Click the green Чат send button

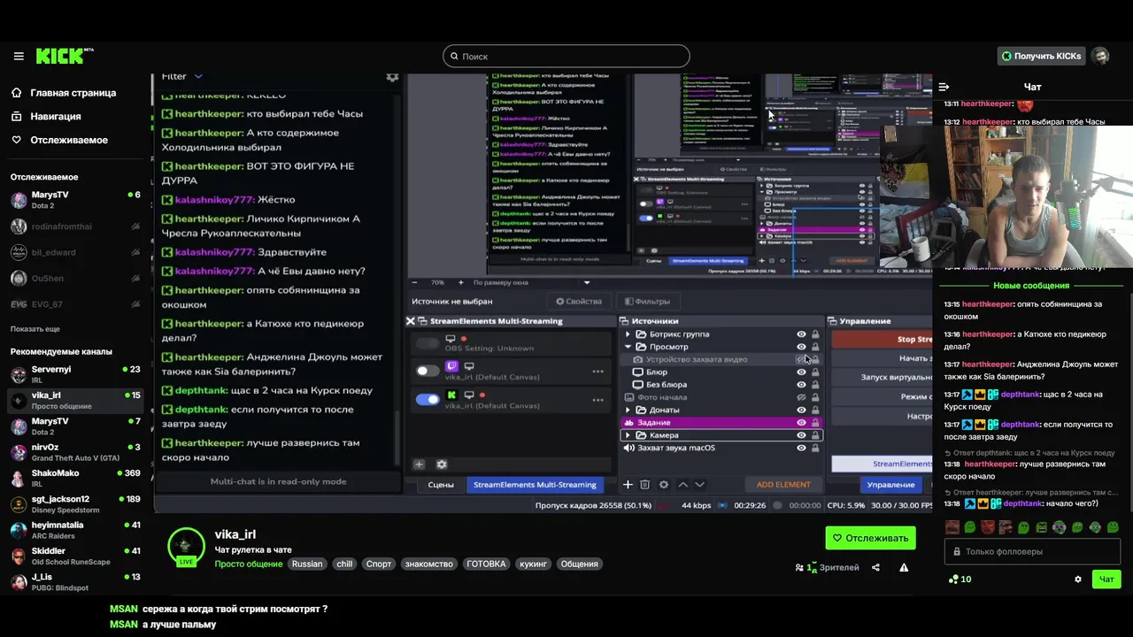(x=1106, y=579)
